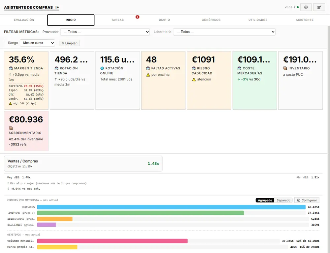Click the Limpiar filters button
330x253 pixels.
pyautogui.click(x=69, y=43)
